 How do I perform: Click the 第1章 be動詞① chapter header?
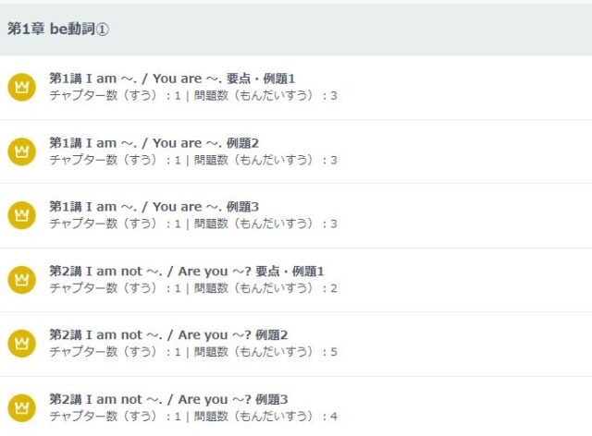(58, 30)
